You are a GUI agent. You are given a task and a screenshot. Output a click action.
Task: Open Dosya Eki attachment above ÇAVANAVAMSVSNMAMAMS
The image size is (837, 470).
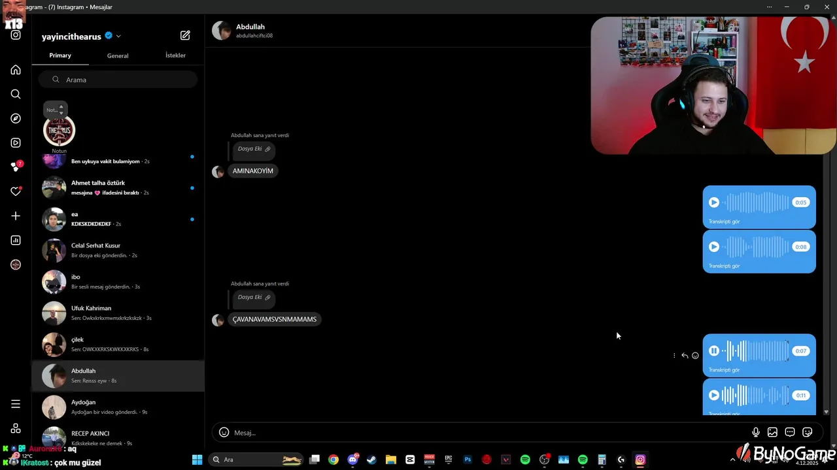(254, 297)
